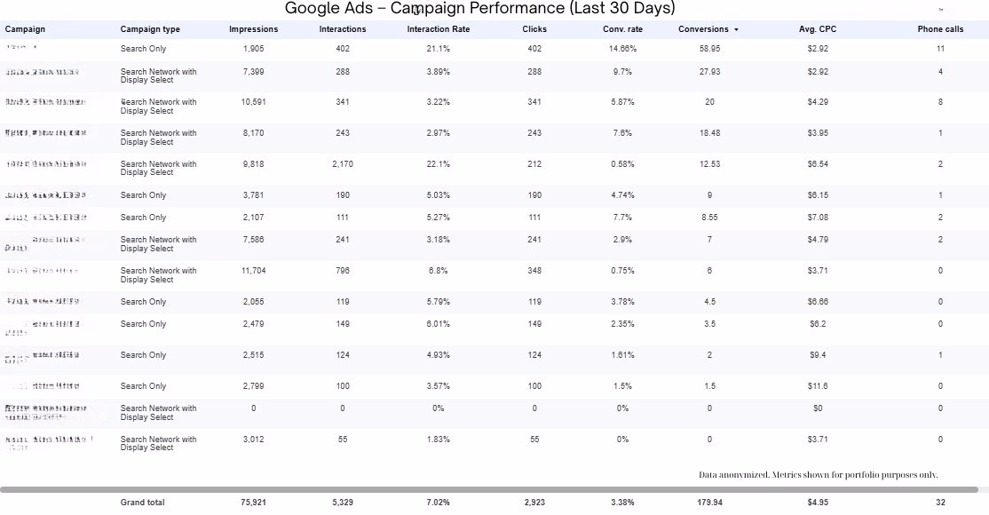
Task: Select the 58.95 conversions value
Action: pos(709,49)
